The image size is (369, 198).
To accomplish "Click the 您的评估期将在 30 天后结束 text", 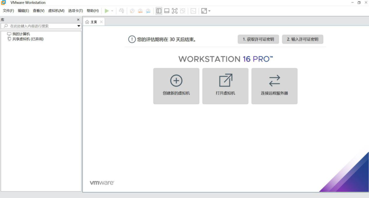I will point(166,40).
